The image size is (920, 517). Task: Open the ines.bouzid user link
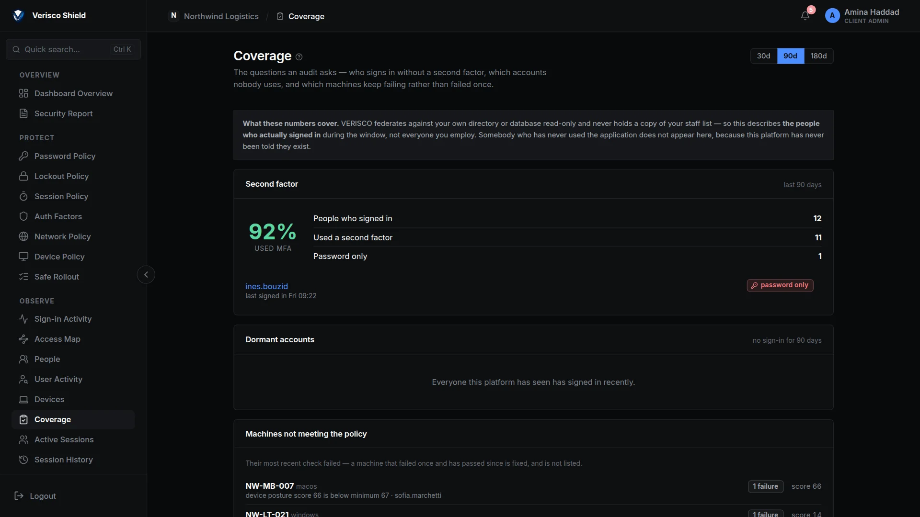click(266, 286)
